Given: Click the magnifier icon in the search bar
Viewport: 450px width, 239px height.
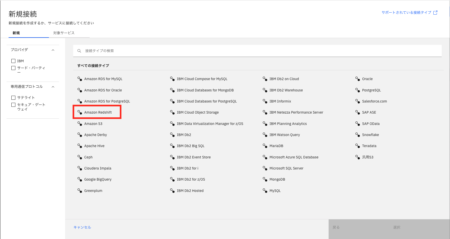Looking at the screenshot, I should tap(79, 51).
